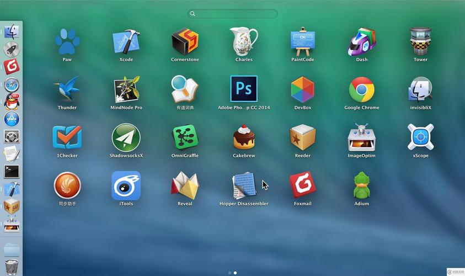Open PaintCode from Launchpad
Screen dimensions: 465x276
pos(302,41)
